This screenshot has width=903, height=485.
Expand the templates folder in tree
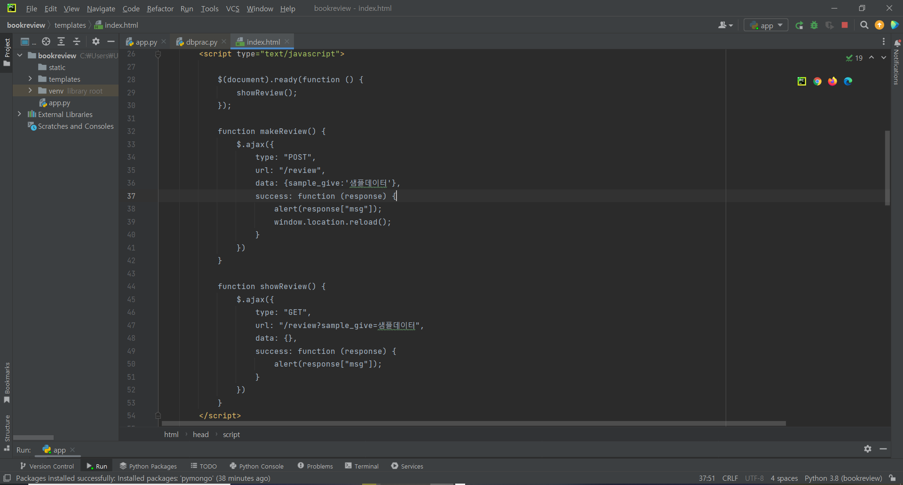30,79
